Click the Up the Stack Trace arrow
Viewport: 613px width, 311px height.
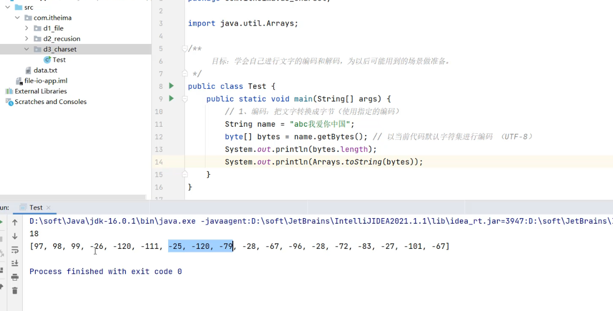[15, 222]
